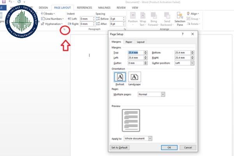Click the Position icon in Arrange

pos(133,17)
